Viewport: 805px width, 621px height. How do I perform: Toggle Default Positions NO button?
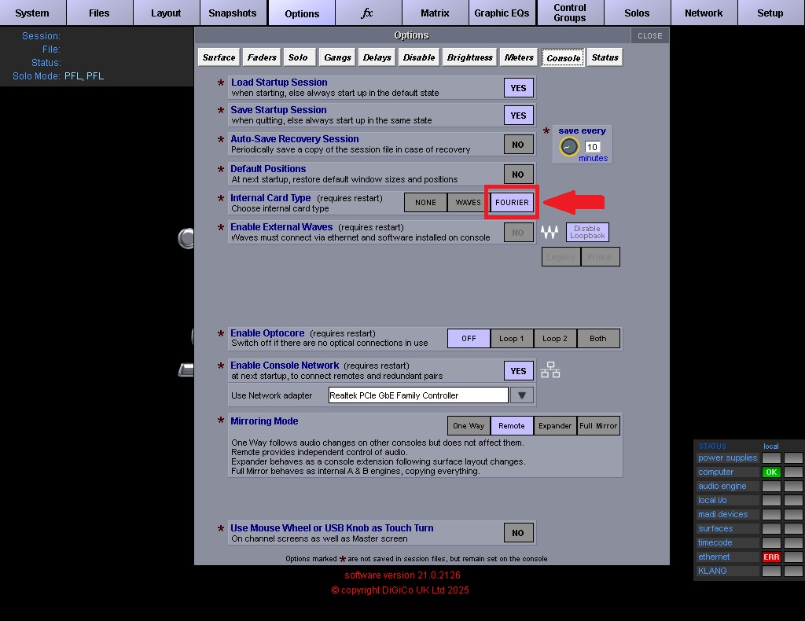(x=519, y=175)
